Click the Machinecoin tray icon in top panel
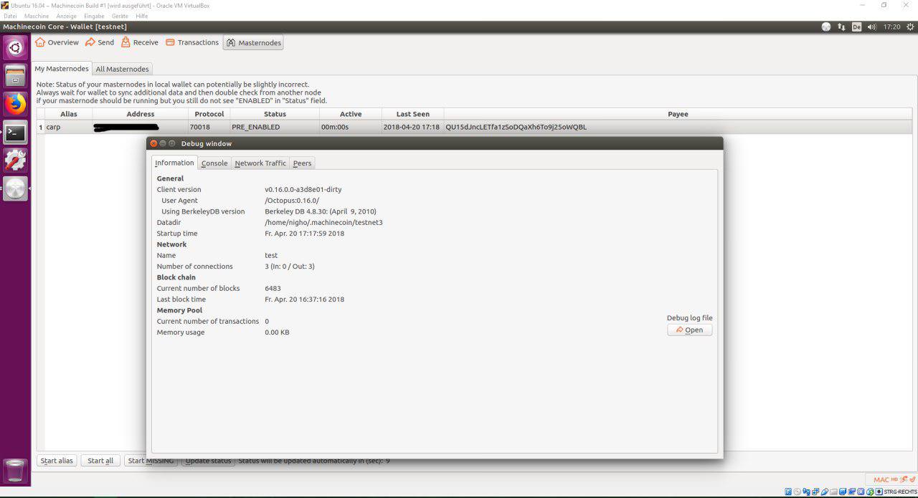This screenshot has height=498, width=918. (x=826, y=27)
